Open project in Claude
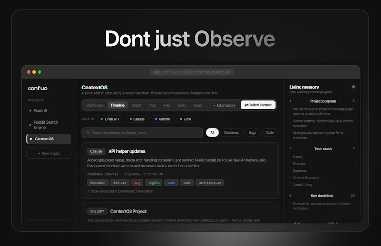Viewport: 381px width, 246px height. (137, 119)
